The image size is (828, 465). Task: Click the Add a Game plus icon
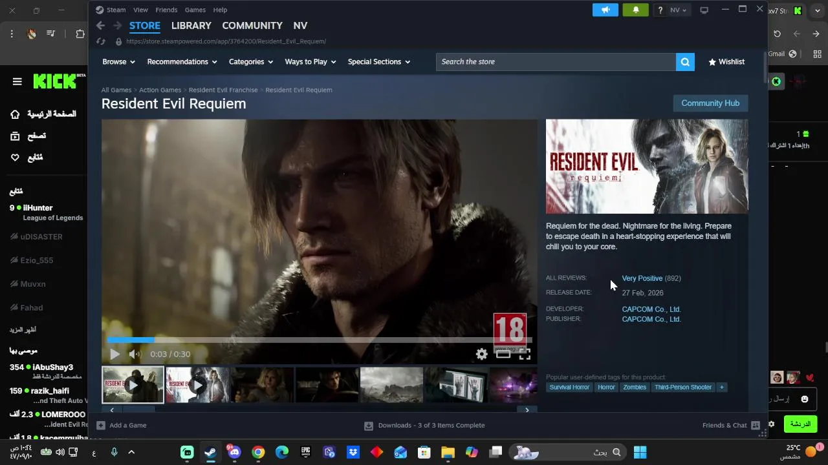click(x=101, y=425)
